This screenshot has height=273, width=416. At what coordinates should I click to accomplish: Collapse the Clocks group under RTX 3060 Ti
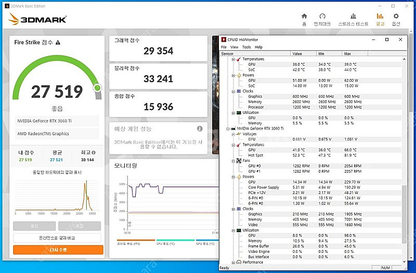click(233, 209)
